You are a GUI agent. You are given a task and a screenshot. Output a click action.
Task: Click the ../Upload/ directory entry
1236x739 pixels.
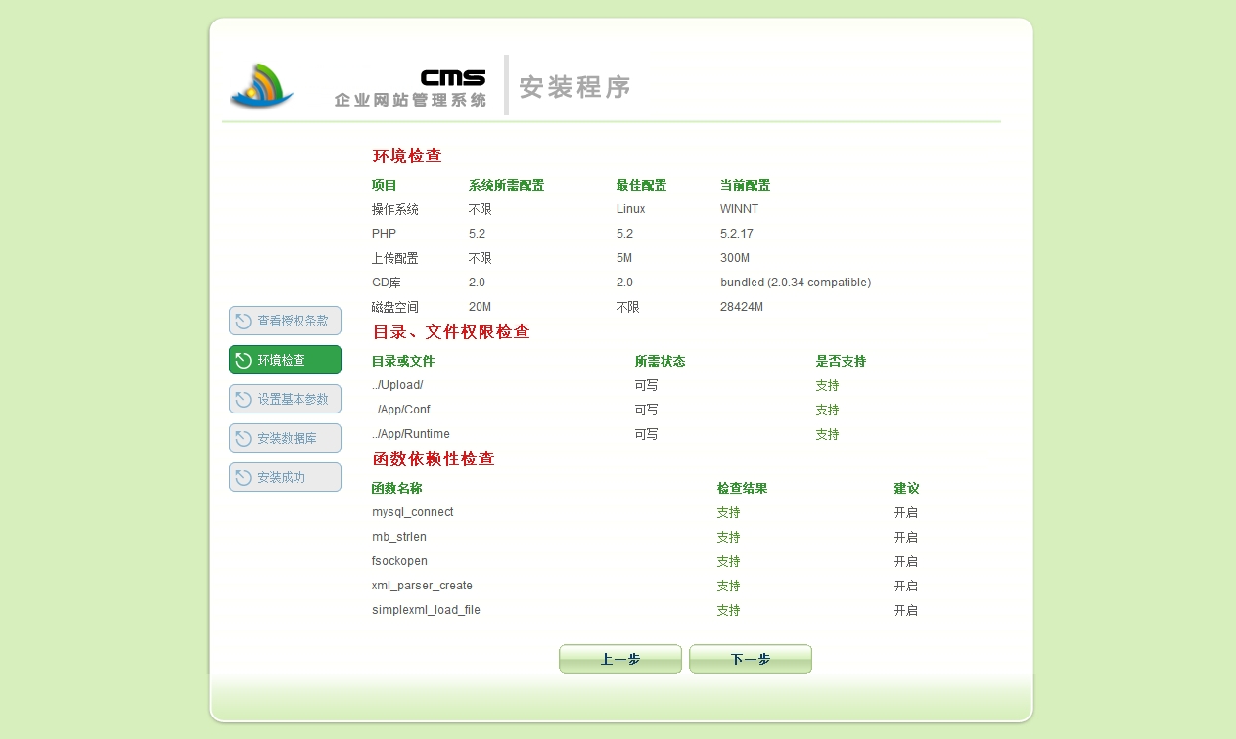[x=397, y=385]
